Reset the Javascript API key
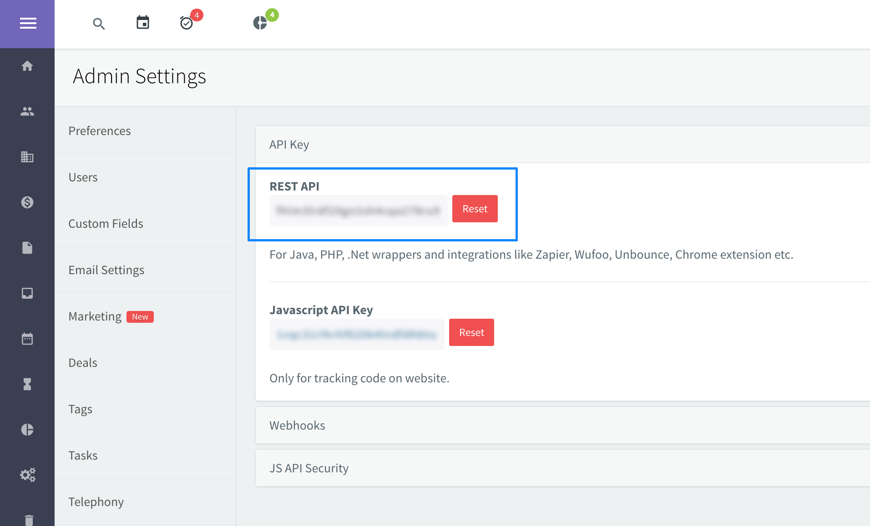This screenshot has width=870, height=526. click(x=471, y=333)
